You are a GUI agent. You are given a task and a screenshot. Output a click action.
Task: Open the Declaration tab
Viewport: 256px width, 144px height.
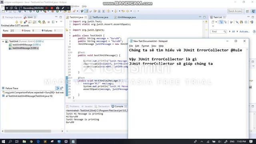click(x=102, y=106)
